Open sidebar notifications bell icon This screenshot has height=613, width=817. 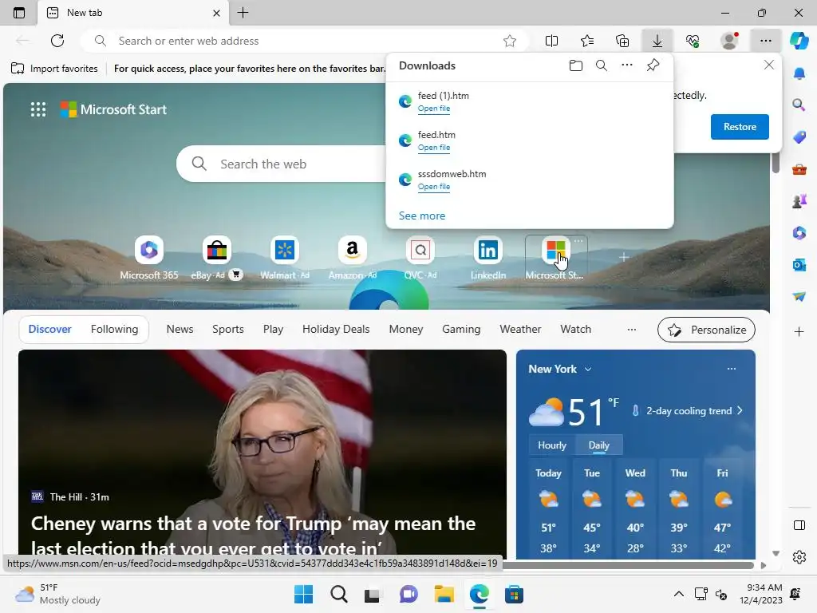pos(799,73)
